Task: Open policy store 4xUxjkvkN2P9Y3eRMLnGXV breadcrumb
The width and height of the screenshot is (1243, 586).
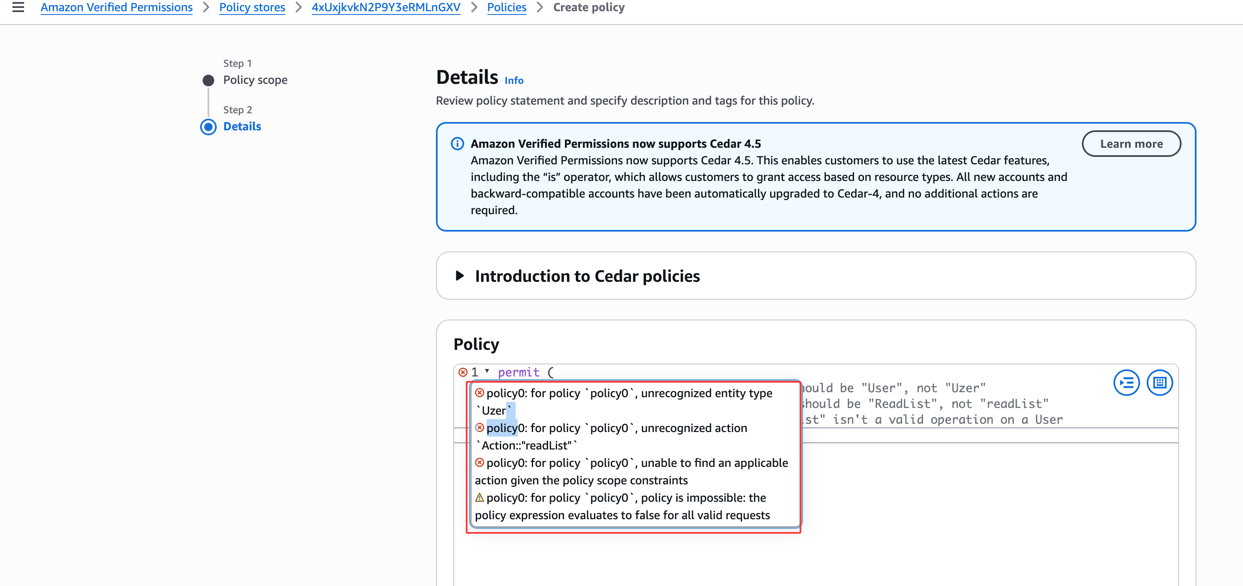Action: pyautogui.click(x=386, y=7)
